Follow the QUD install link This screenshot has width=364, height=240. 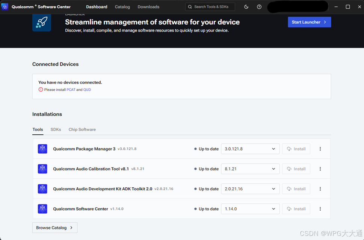click(x=87, y=90)
